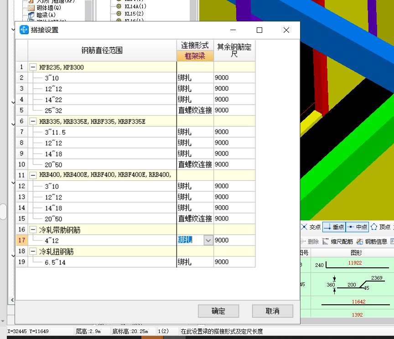Select the 6.5~14 diameter row
The width and height of the screenshot is (394, 339).
[x=102, y=262]
